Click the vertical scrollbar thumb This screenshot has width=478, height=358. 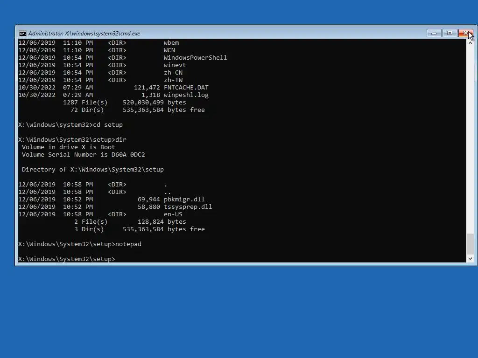(470, 243)
